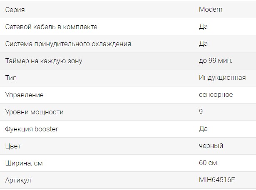The image size is (256, 190).
Task: Click the 'Уровни мощности' label
Action: coord(35,112)
